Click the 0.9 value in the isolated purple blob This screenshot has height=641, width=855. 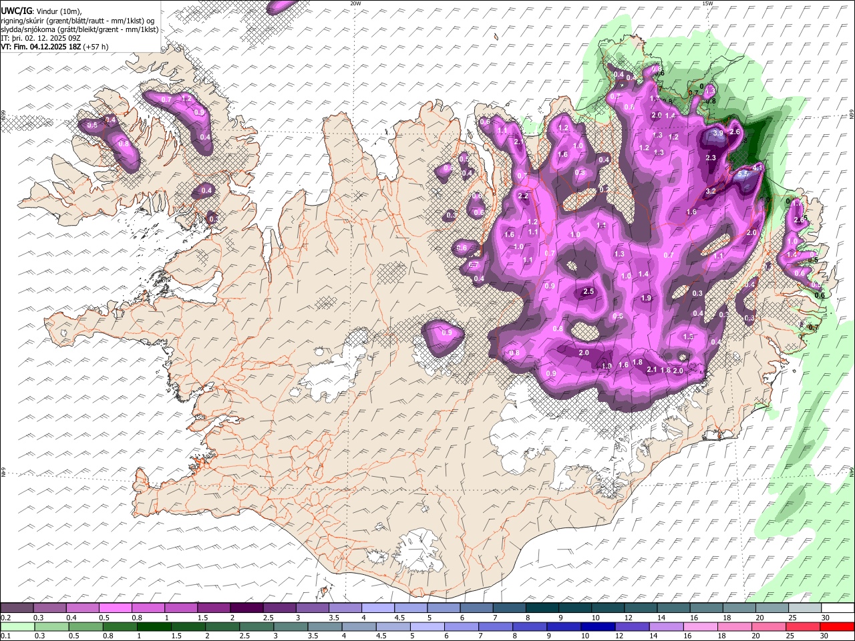447,333
